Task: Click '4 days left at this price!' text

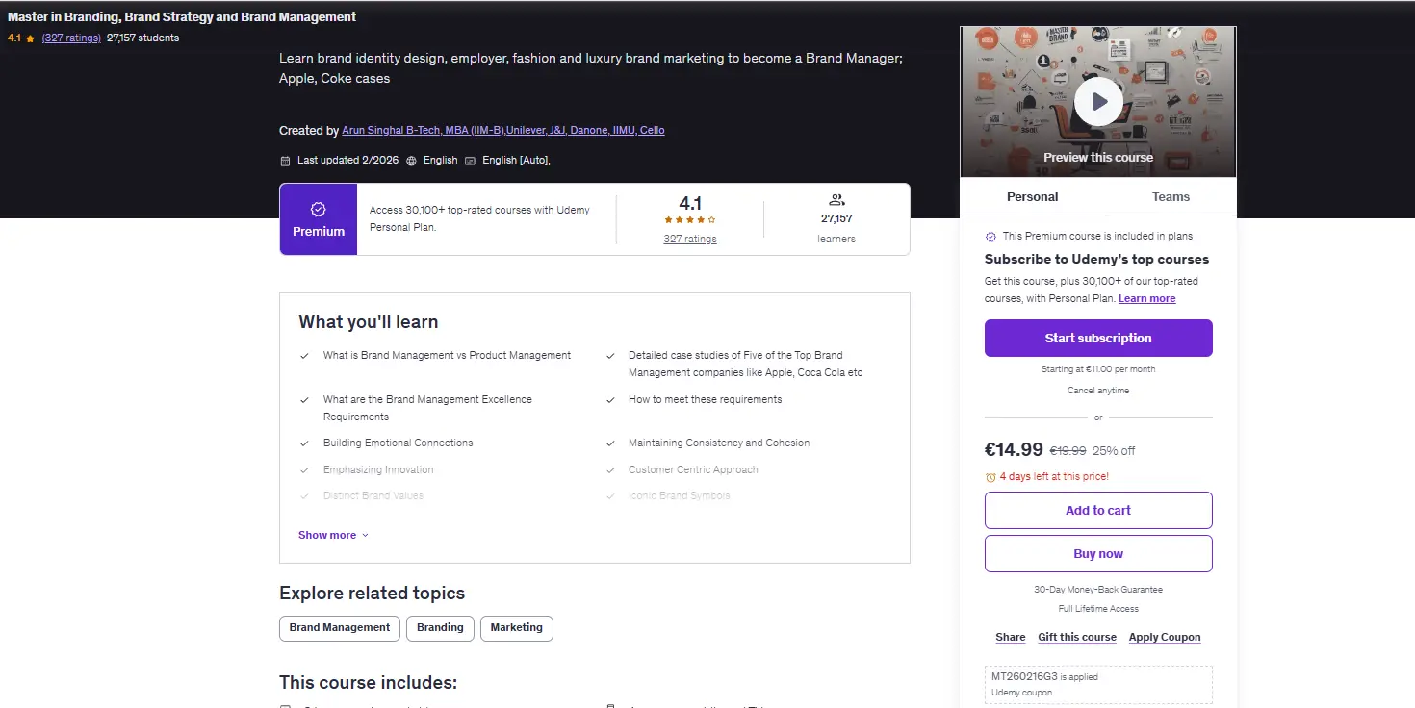Action: coord(1054,477)
